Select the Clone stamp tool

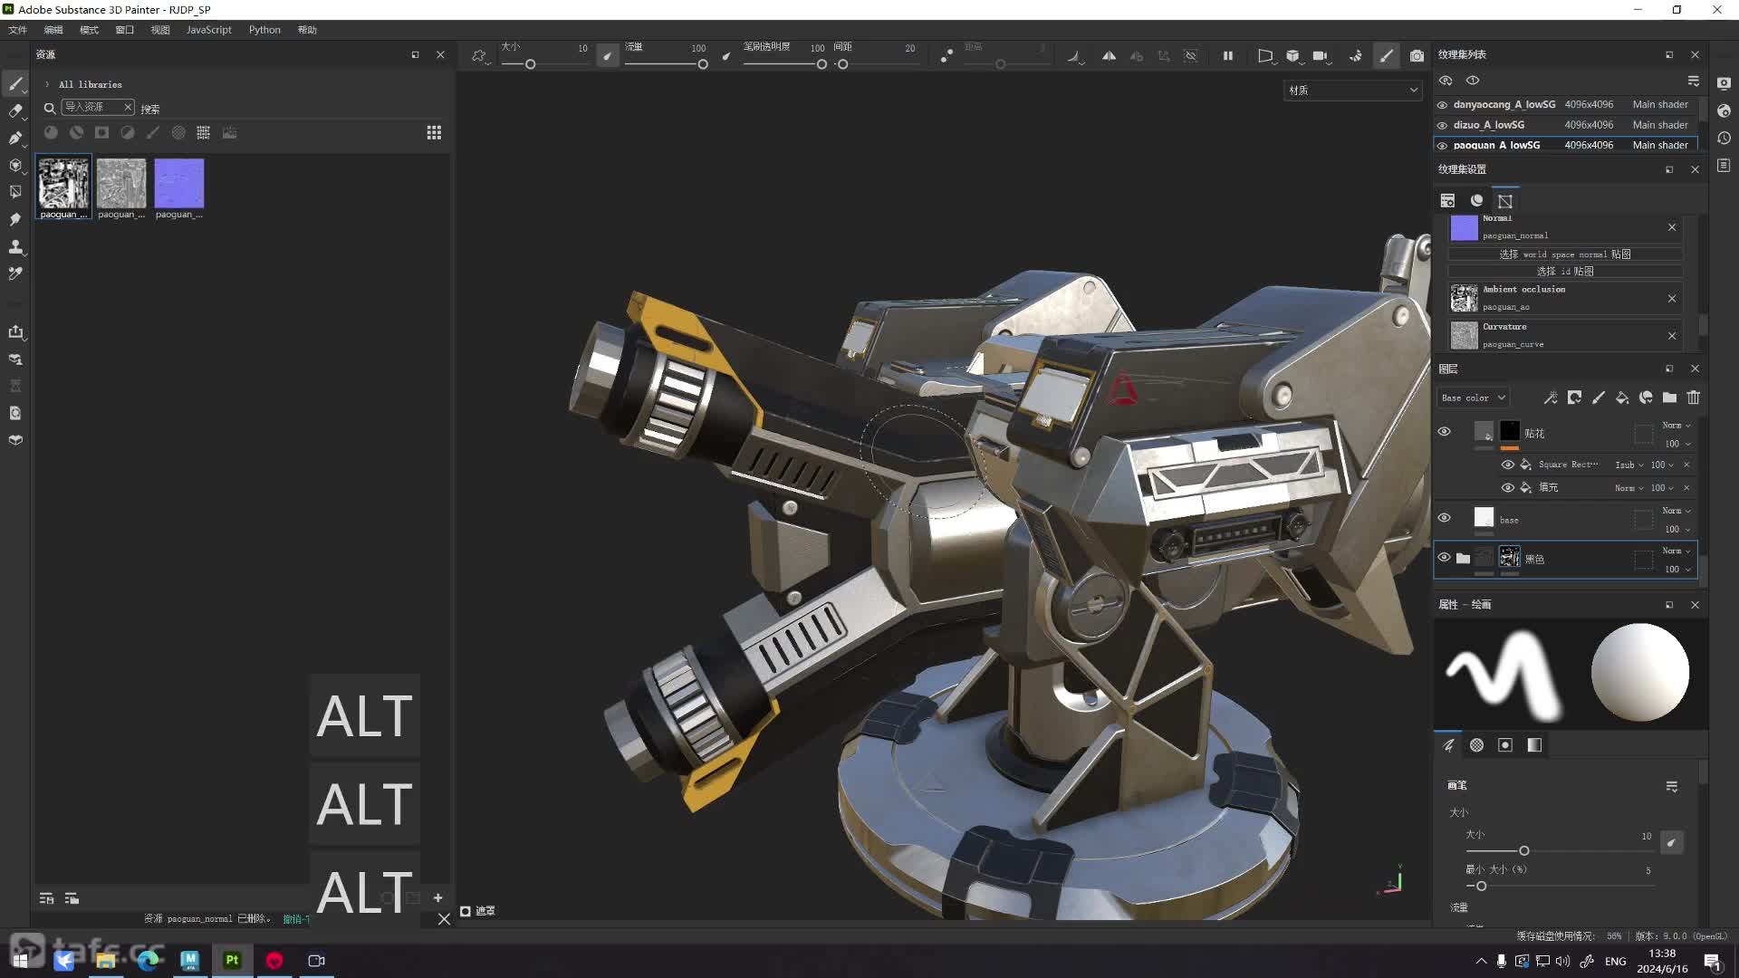click(x=15, y=246)
